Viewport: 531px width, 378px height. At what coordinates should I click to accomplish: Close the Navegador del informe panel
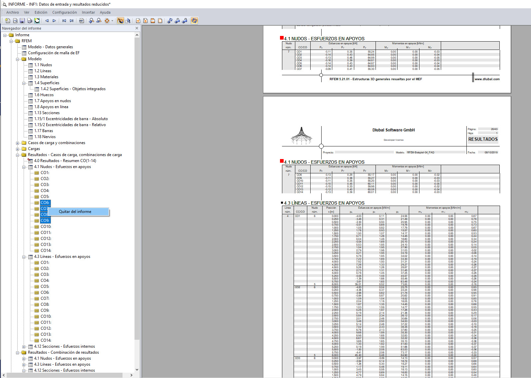click(x=137, y=28)
